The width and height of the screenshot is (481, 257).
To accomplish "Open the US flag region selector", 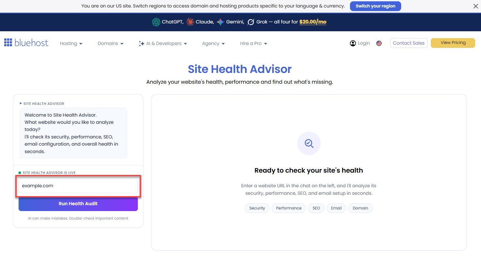I will click(x=379, y=43).
